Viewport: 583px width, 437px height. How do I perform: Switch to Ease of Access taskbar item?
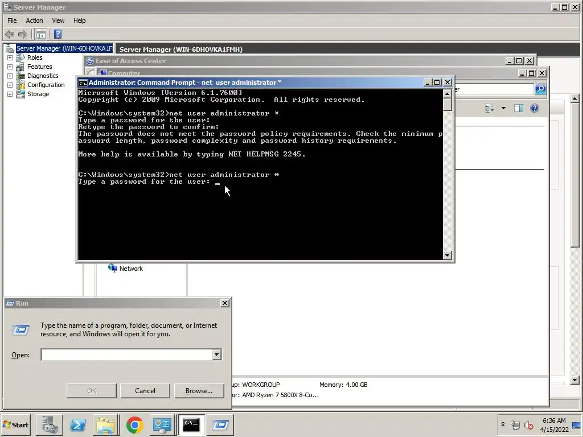162,425
